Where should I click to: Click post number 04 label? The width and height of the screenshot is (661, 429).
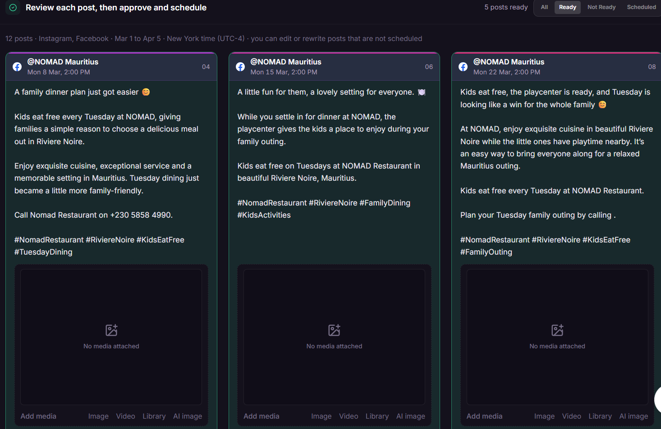point(206,67)
